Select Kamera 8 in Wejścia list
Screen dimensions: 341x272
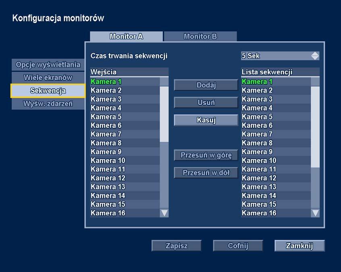125,143
